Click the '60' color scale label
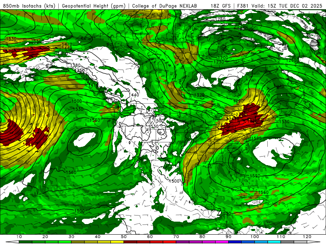 [150, 237]
